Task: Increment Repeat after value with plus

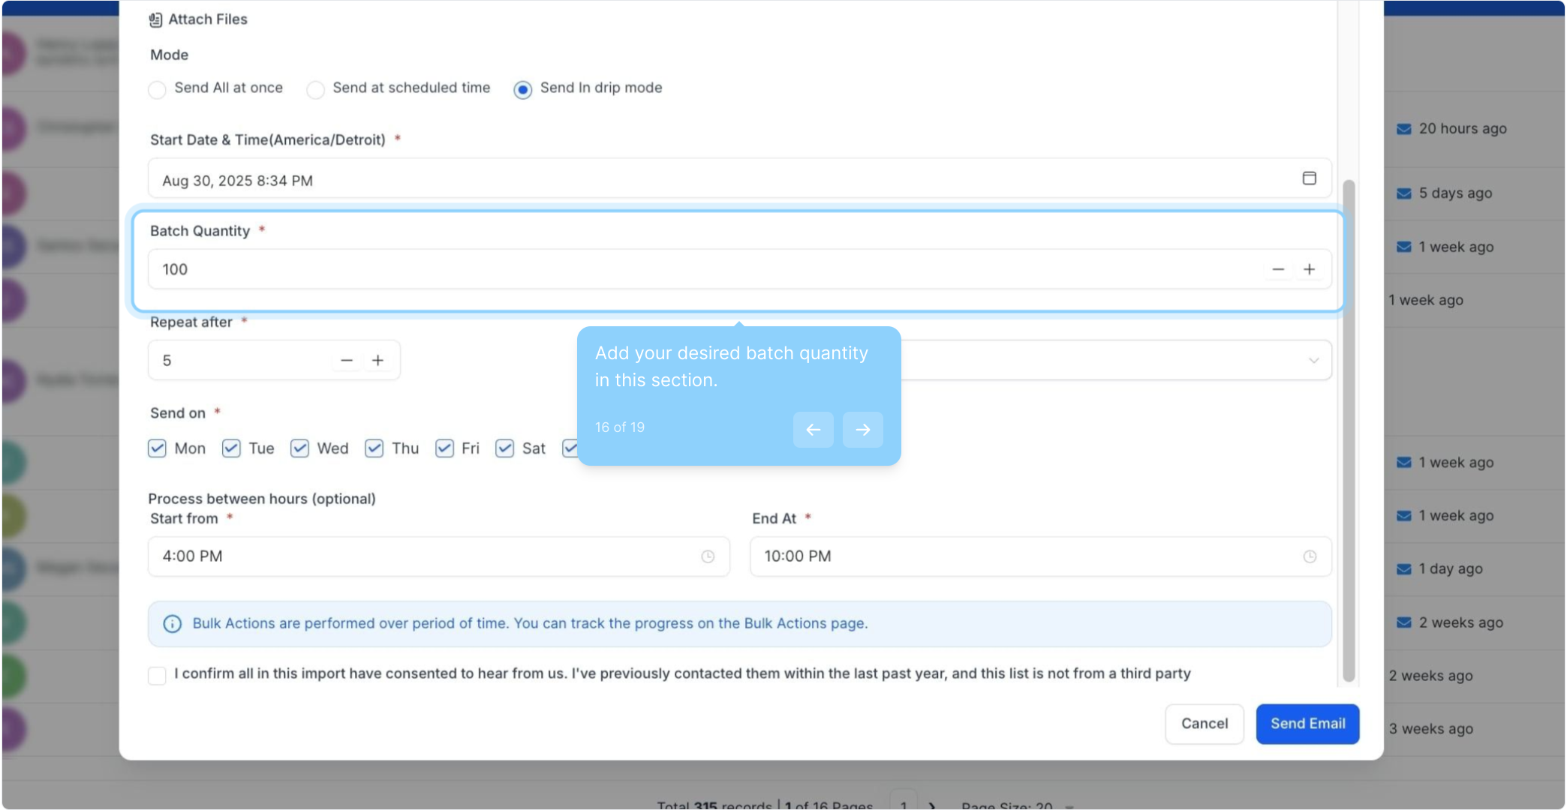Action: [377, 361]
